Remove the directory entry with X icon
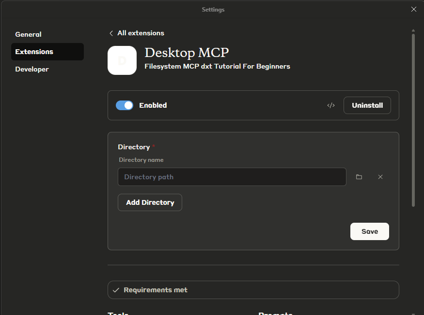The width and height of the screenshot is (424, 315). tap(380, 177)
